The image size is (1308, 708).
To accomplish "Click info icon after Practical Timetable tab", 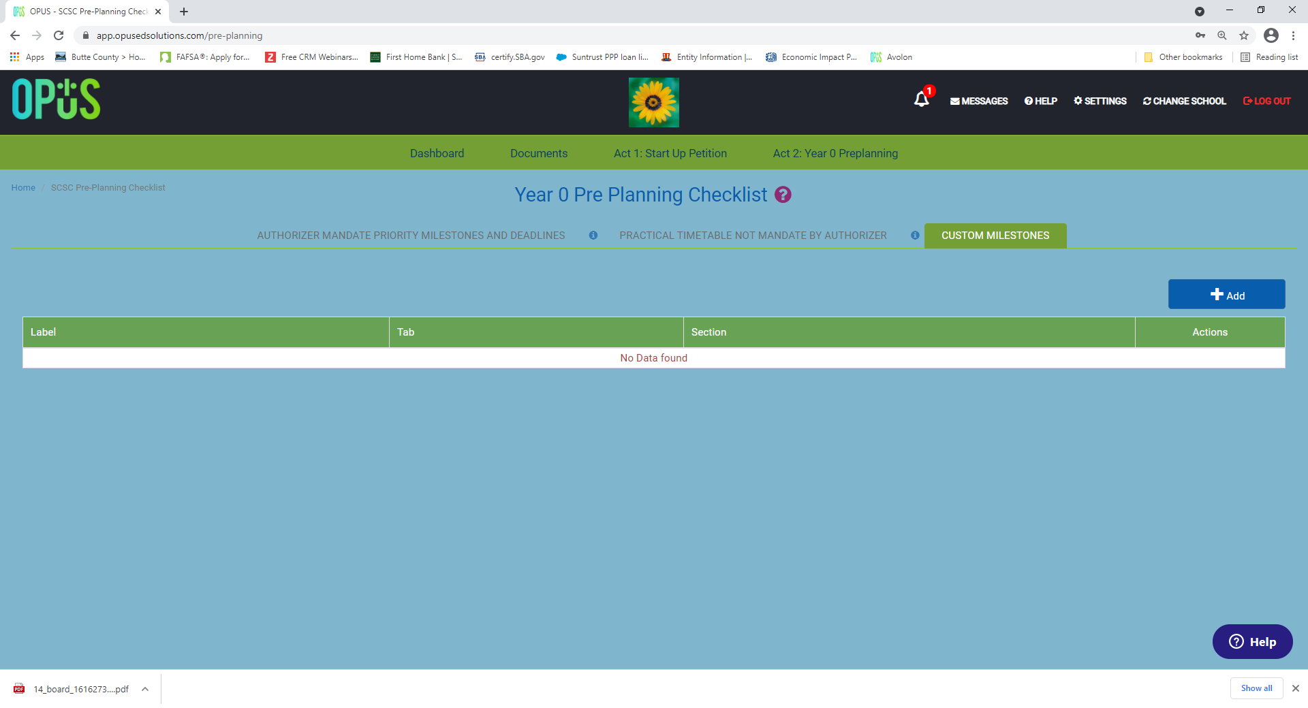I will point(915,236).
